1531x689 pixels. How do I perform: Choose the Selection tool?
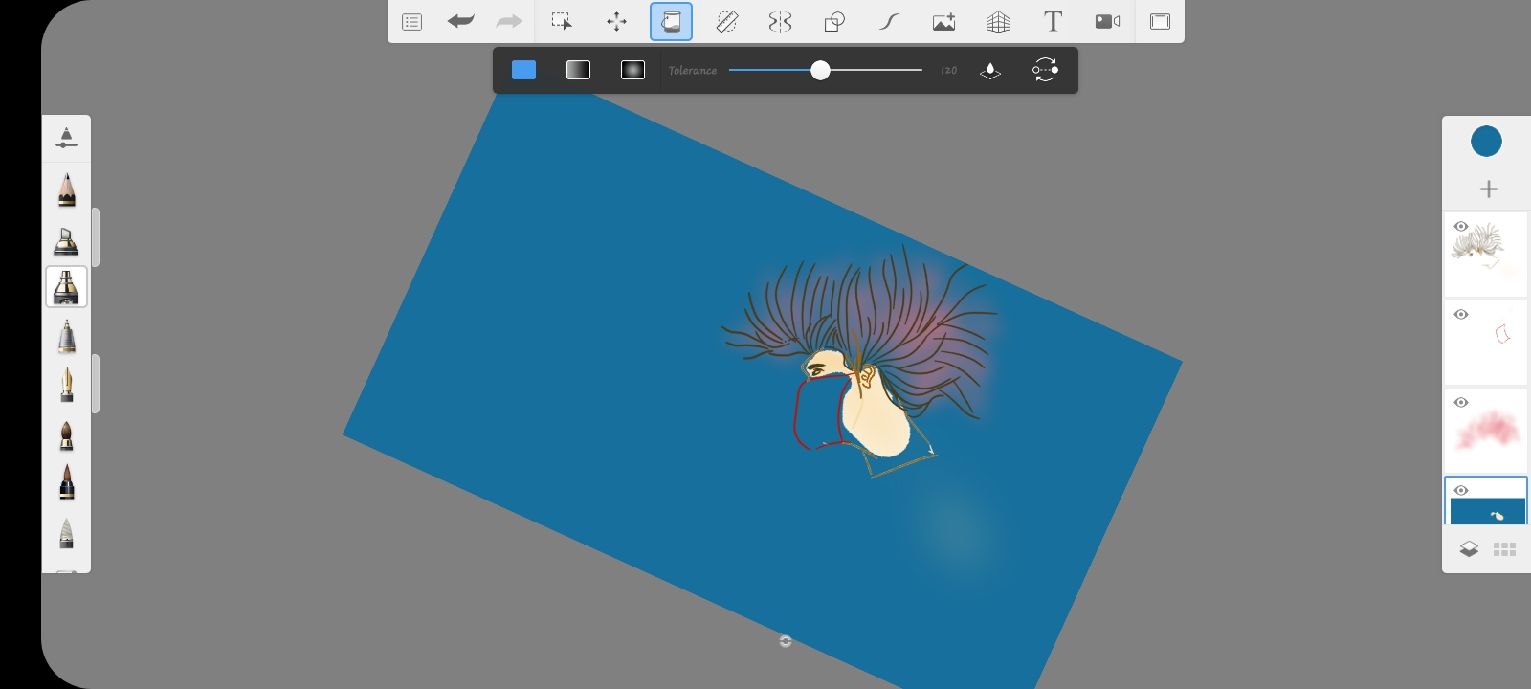(562, 22)
